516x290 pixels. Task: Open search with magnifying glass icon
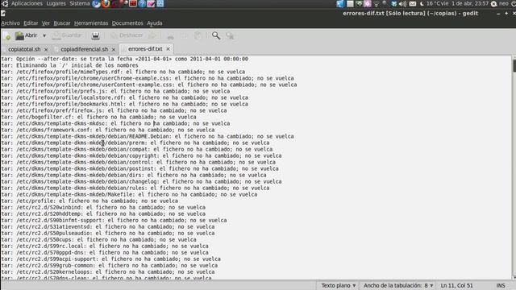[x=216, y=35]
